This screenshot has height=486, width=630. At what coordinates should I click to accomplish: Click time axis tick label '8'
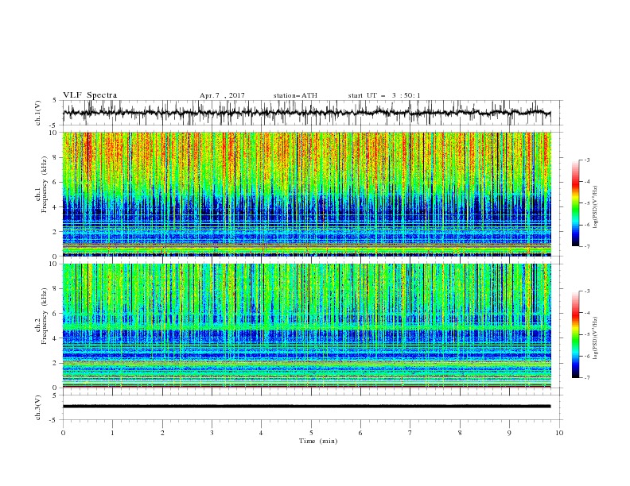click(x=460, y=433)
